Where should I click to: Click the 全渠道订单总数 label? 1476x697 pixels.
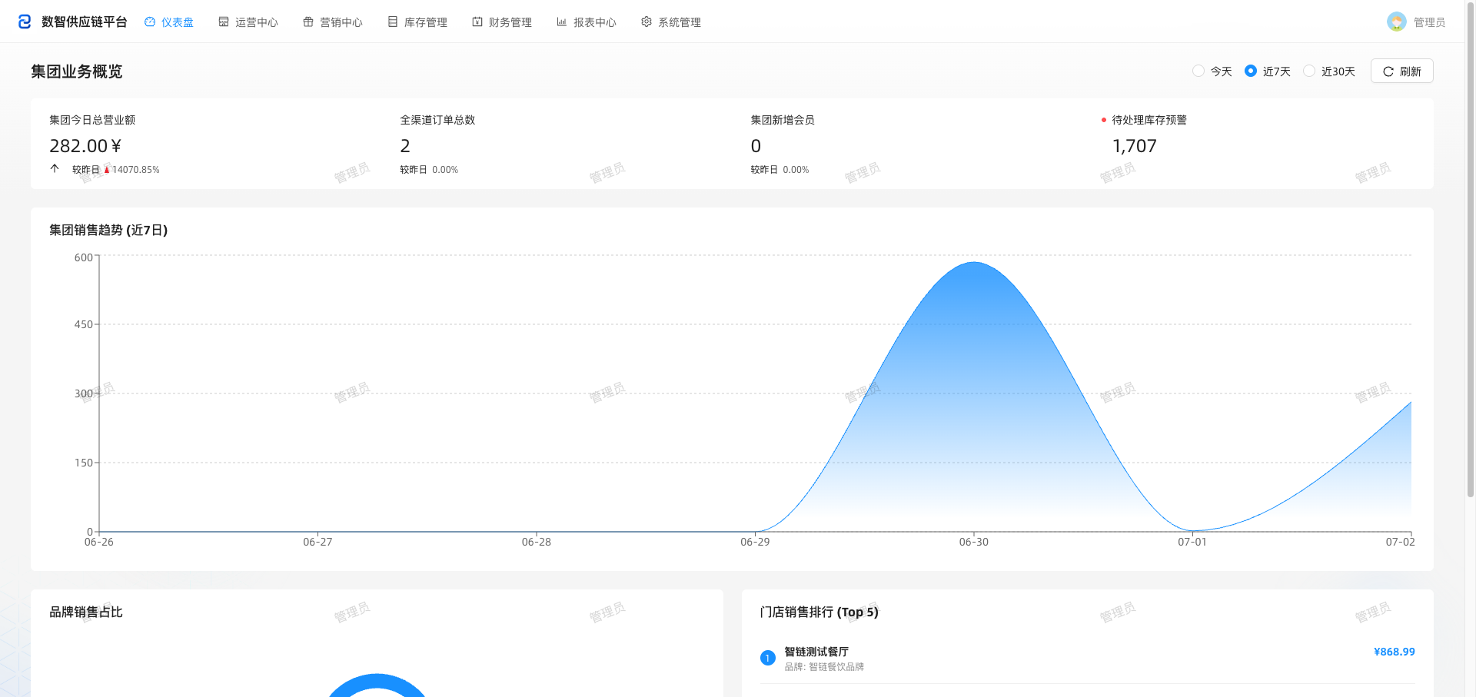[x=437, y=120]
